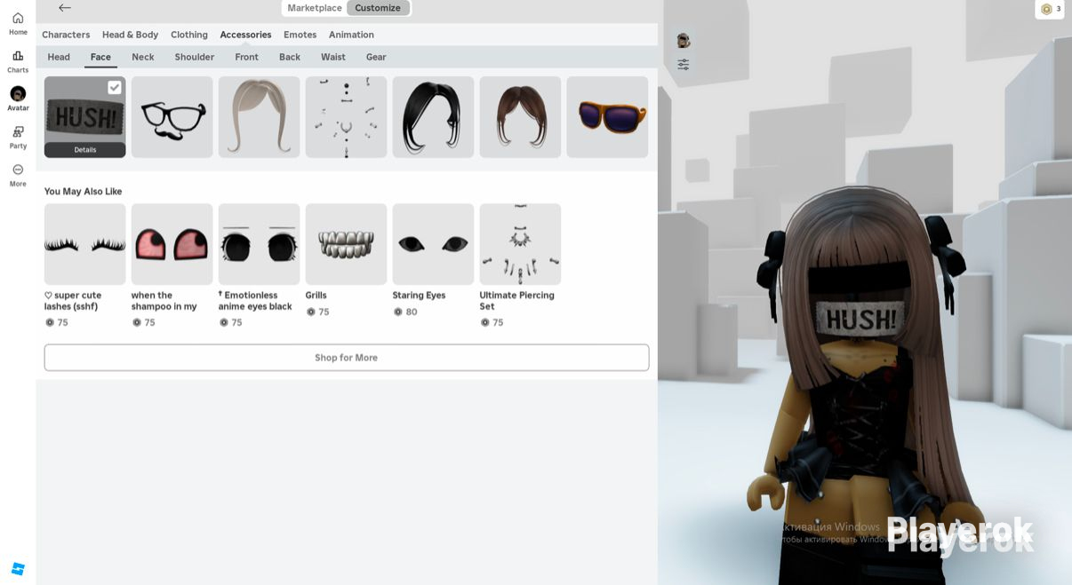Open the pink eyes shampoo item thumbnail
This screenshot has width=1072, height=585.
(x=172, y=244)
